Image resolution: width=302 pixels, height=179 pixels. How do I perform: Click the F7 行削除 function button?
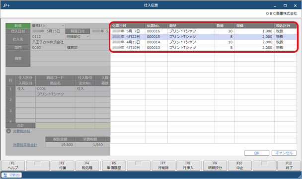click(x=163, y=166)
